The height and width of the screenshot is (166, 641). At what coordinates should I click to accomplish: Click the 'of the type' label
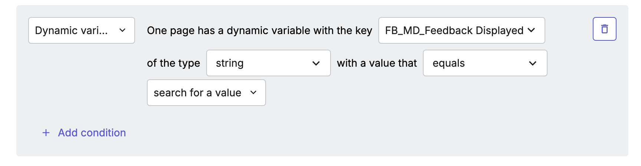tap(173, 63)
